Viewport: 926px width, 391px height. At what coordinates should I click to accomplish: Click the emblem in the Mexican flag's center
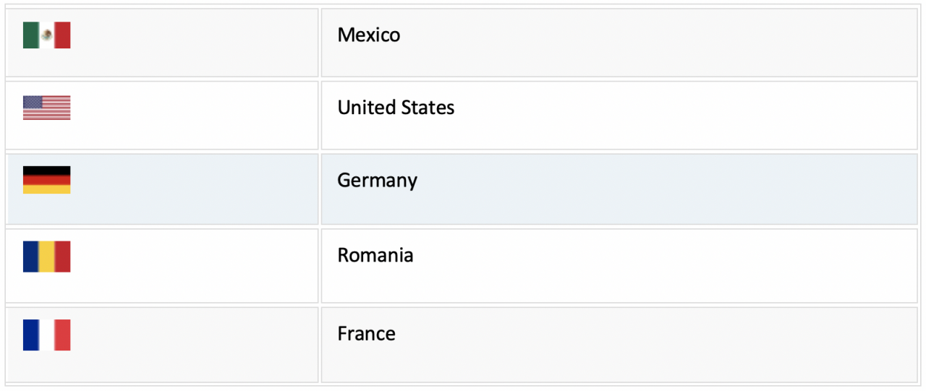click(46, 35)
